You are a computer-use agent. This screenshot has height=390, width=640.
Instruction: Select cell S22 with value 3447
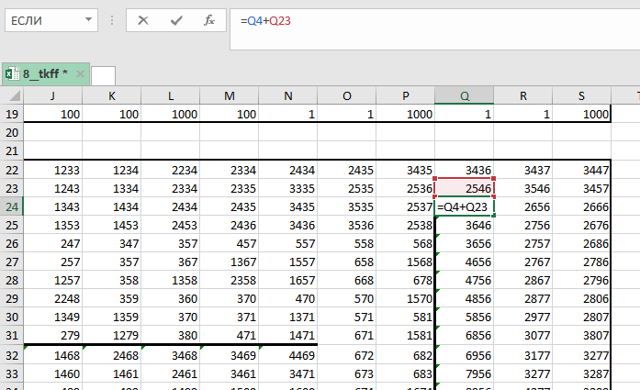coord(581,170)
